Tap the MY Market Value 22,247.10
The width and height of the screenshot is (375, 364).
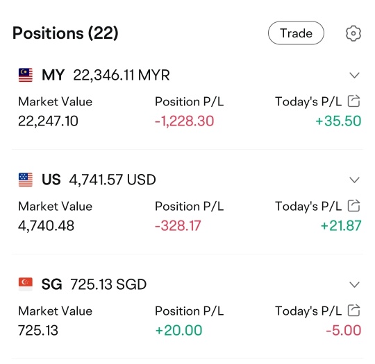(48, 121)
